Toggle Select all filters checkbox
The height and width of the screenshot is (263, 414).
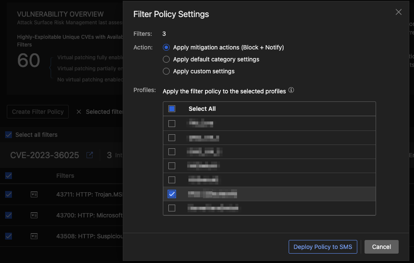pos(9,135)
